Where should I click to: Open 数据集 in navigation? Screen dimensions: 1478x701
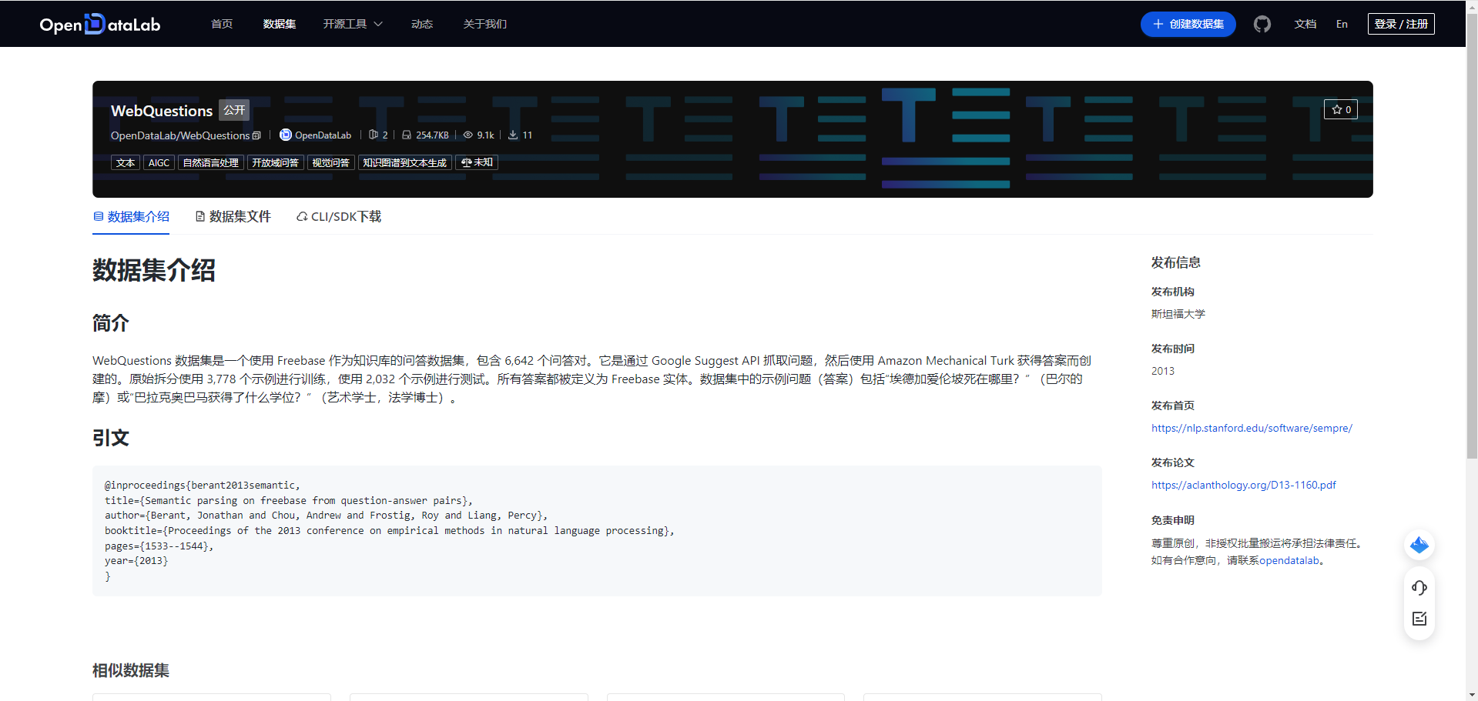[280, 24]
